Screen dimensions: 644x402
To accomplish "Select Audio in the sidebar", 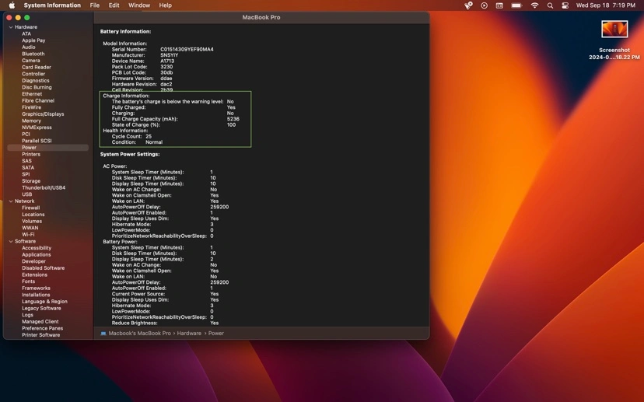I will point(28,47).
